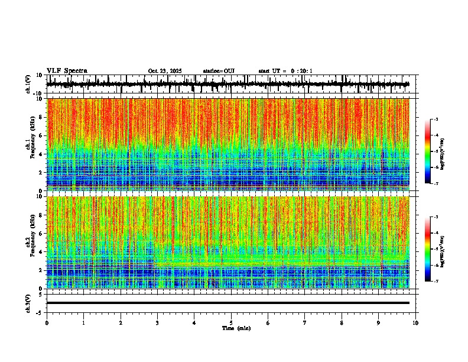Click time axis tick label "2"
Screen dimensions: 468x362
point(121,323)
